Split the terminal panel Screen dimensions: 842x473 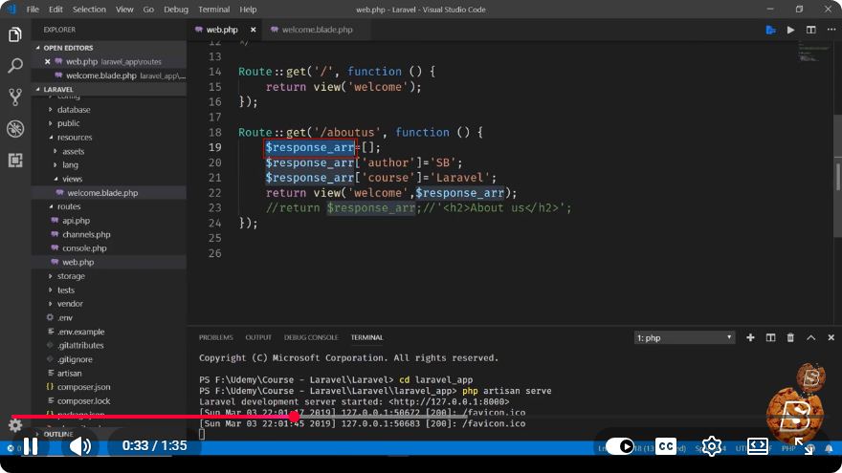pyautogui.click(x=770, y=337)
